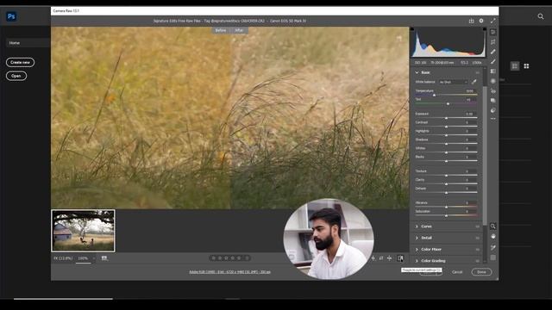Click Create new button in Photoshop
Viewport: 552px width, 310px height.
20,62
